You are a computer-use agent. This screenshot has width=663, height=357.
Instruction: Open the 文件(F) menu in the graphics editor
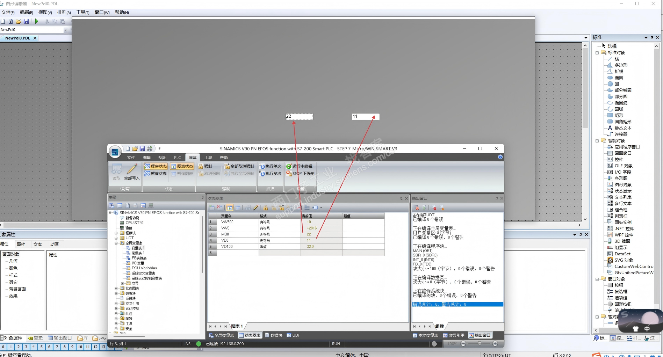(x=8, y=12)
